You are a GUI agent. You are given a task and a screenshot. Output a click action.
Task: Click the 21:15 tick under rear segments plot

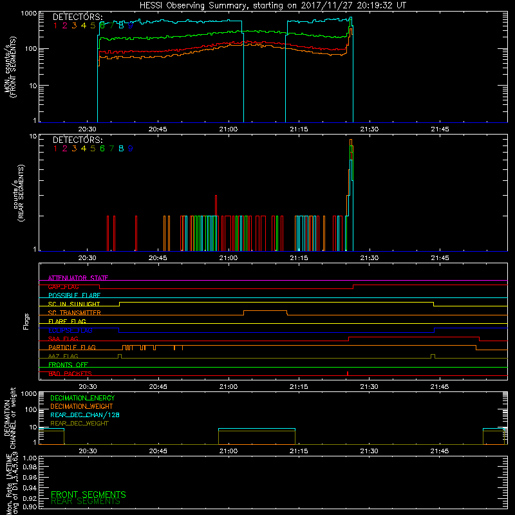tap(299, 258)
